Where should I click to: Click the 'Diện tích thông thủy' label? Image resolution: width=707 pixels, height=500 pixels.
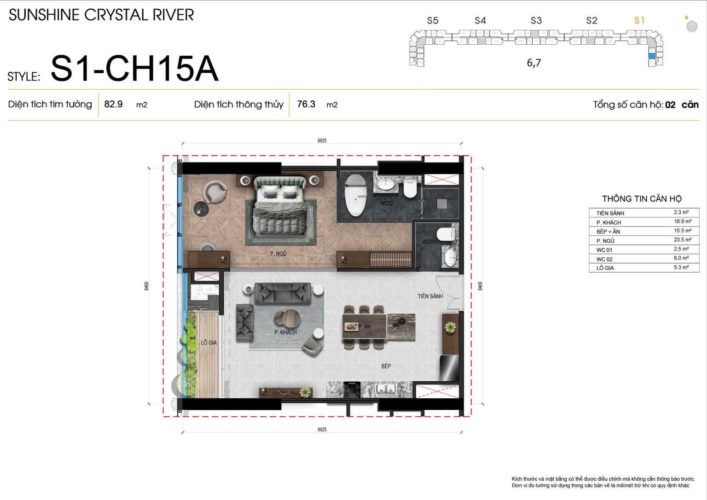click(x=239, y=105)
